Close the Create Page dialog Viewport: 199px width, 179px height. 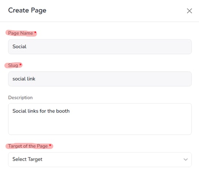point(190,11)
